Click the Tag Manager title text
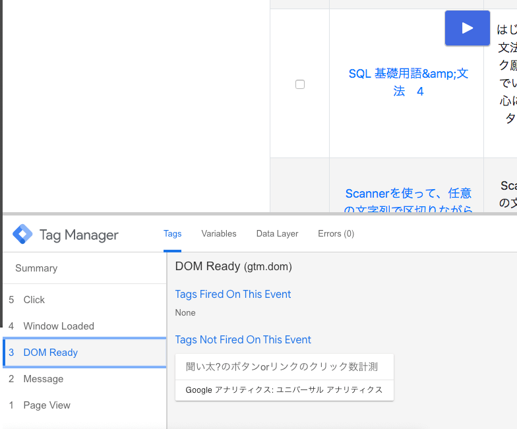The width and height of the screenshot is (517, 429). [79, 235]
